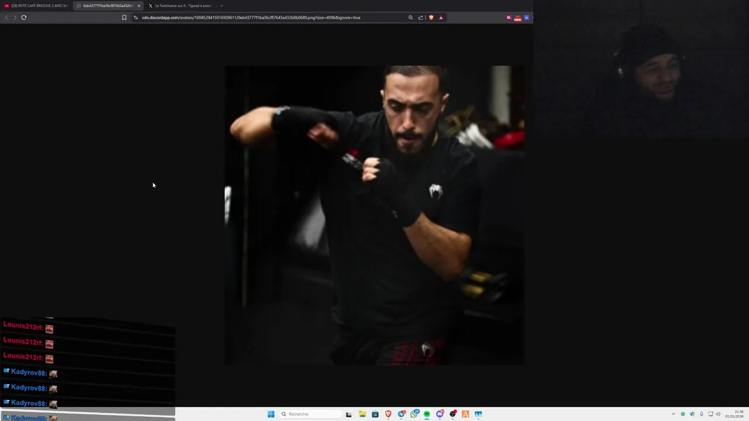749x421 pixels.
Task: Click the blue extension icon in toolbar
Action: click(527, 18)
